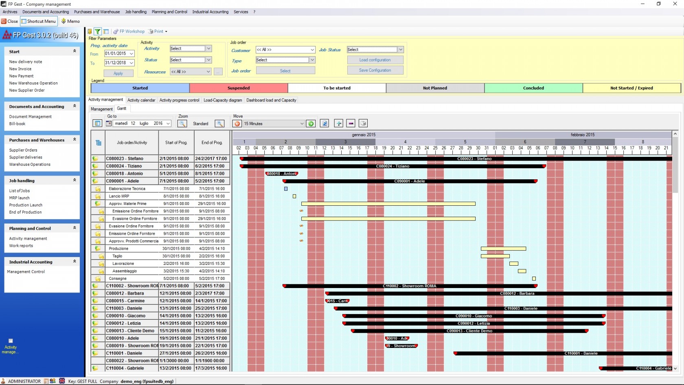This screenshot has height=385, width=684.
Task: Open the To date dropdown
Action: tap(132, 63)
